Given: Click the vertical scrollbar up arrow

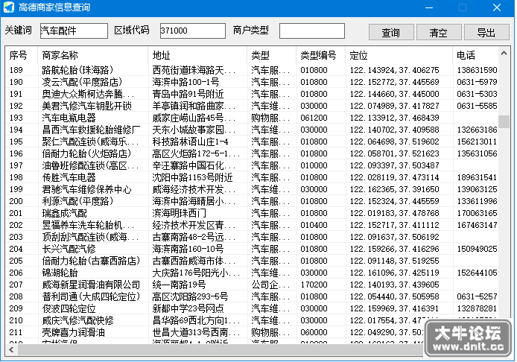Looking at the screenshot, I should pyautogui.click(x=504, y=53).
